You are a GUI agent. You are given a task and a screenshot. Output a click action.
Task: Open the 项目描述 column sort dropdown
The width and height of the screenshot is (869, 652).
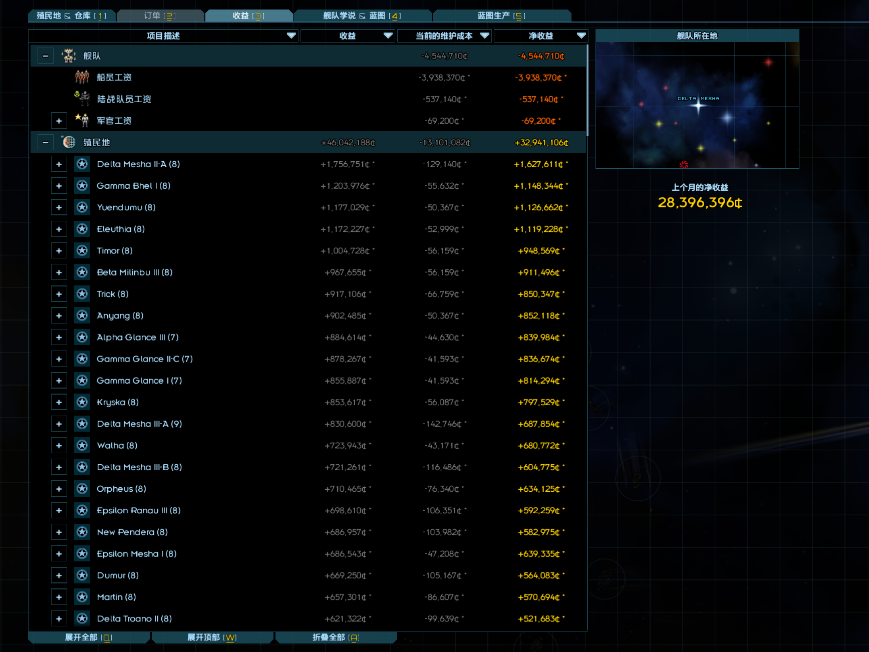tap(291, 36)
